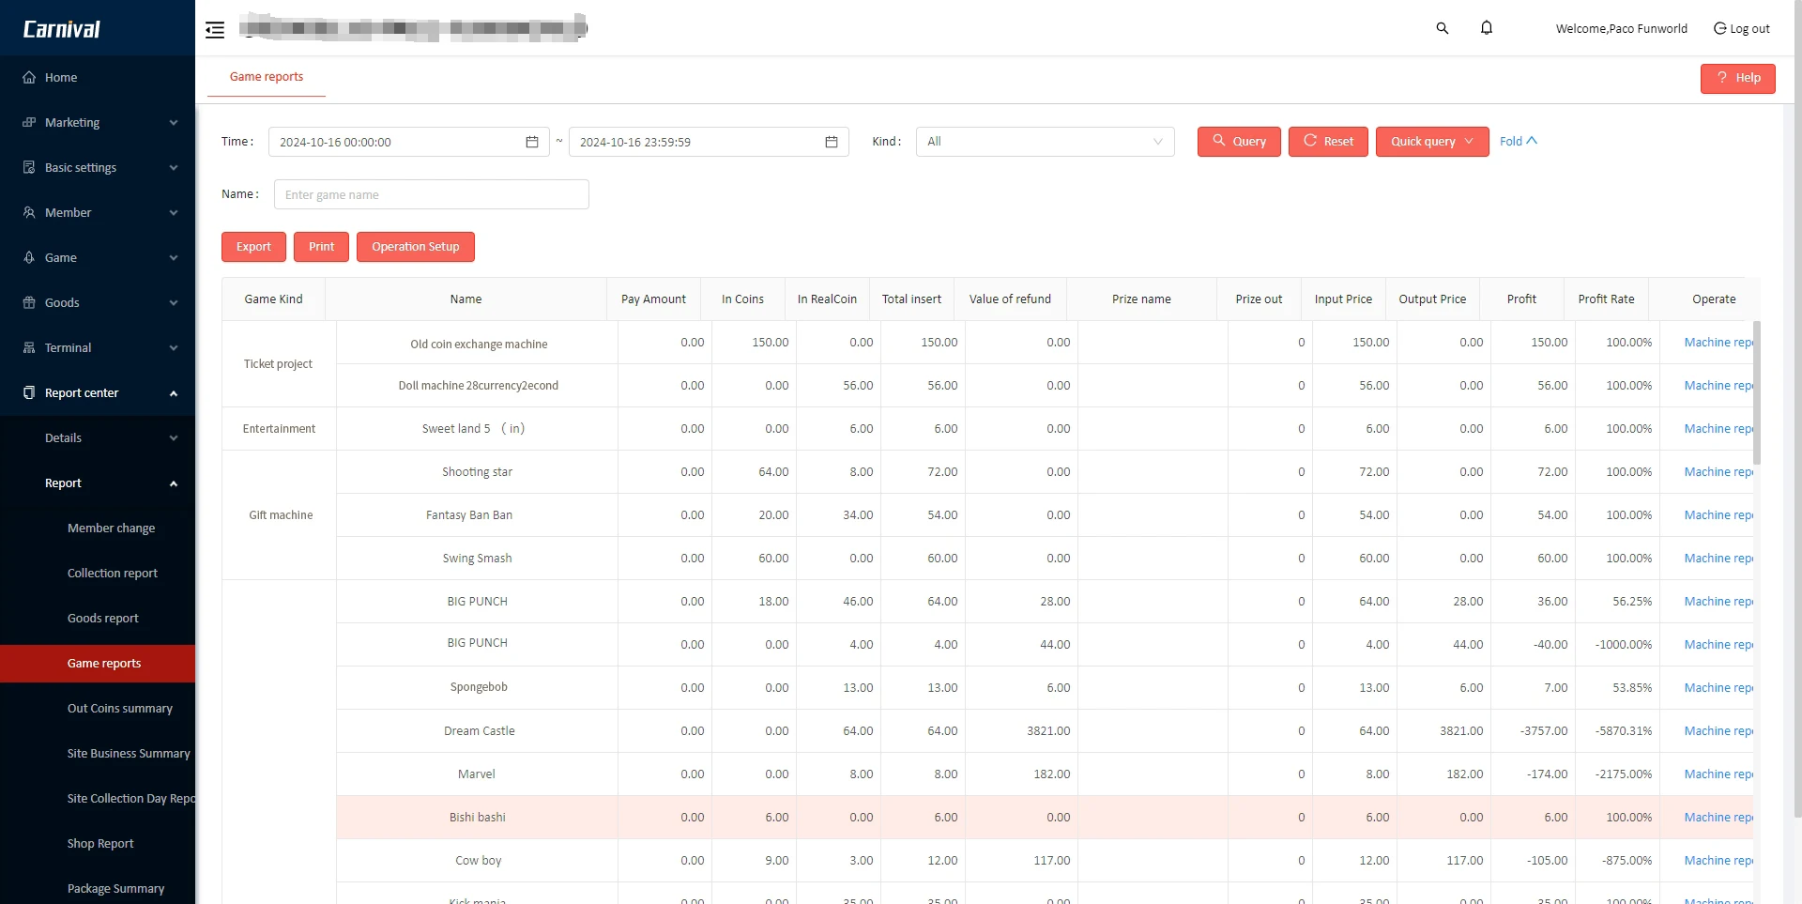
Task: Switch to the Game reports tab
Action: [266, 76]
